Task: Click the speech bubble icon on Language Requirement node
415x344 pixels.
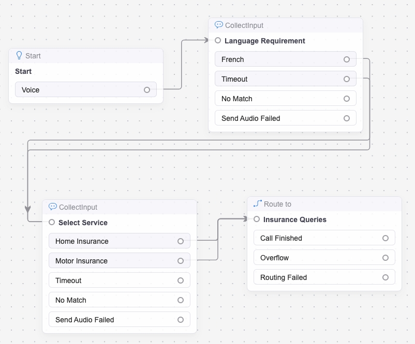Action: (x=219, y=25)
